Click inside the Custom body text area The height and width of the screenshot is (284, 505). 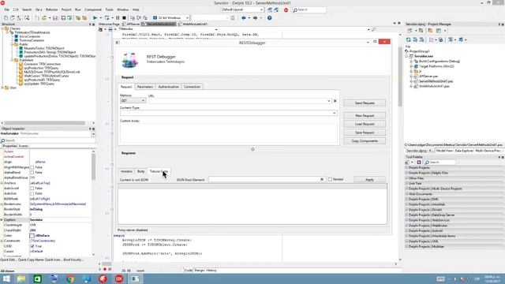229,133
